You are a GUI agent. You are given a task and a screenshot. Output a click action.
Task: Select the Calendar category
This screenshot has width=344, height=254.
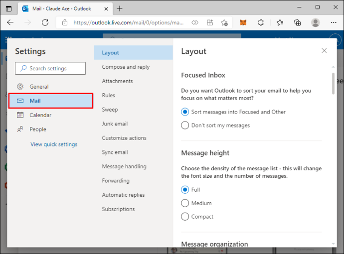[x=51, y=115]
